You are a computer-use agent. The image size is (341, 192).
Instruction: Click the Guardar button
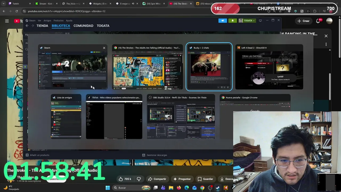point(205,179)
